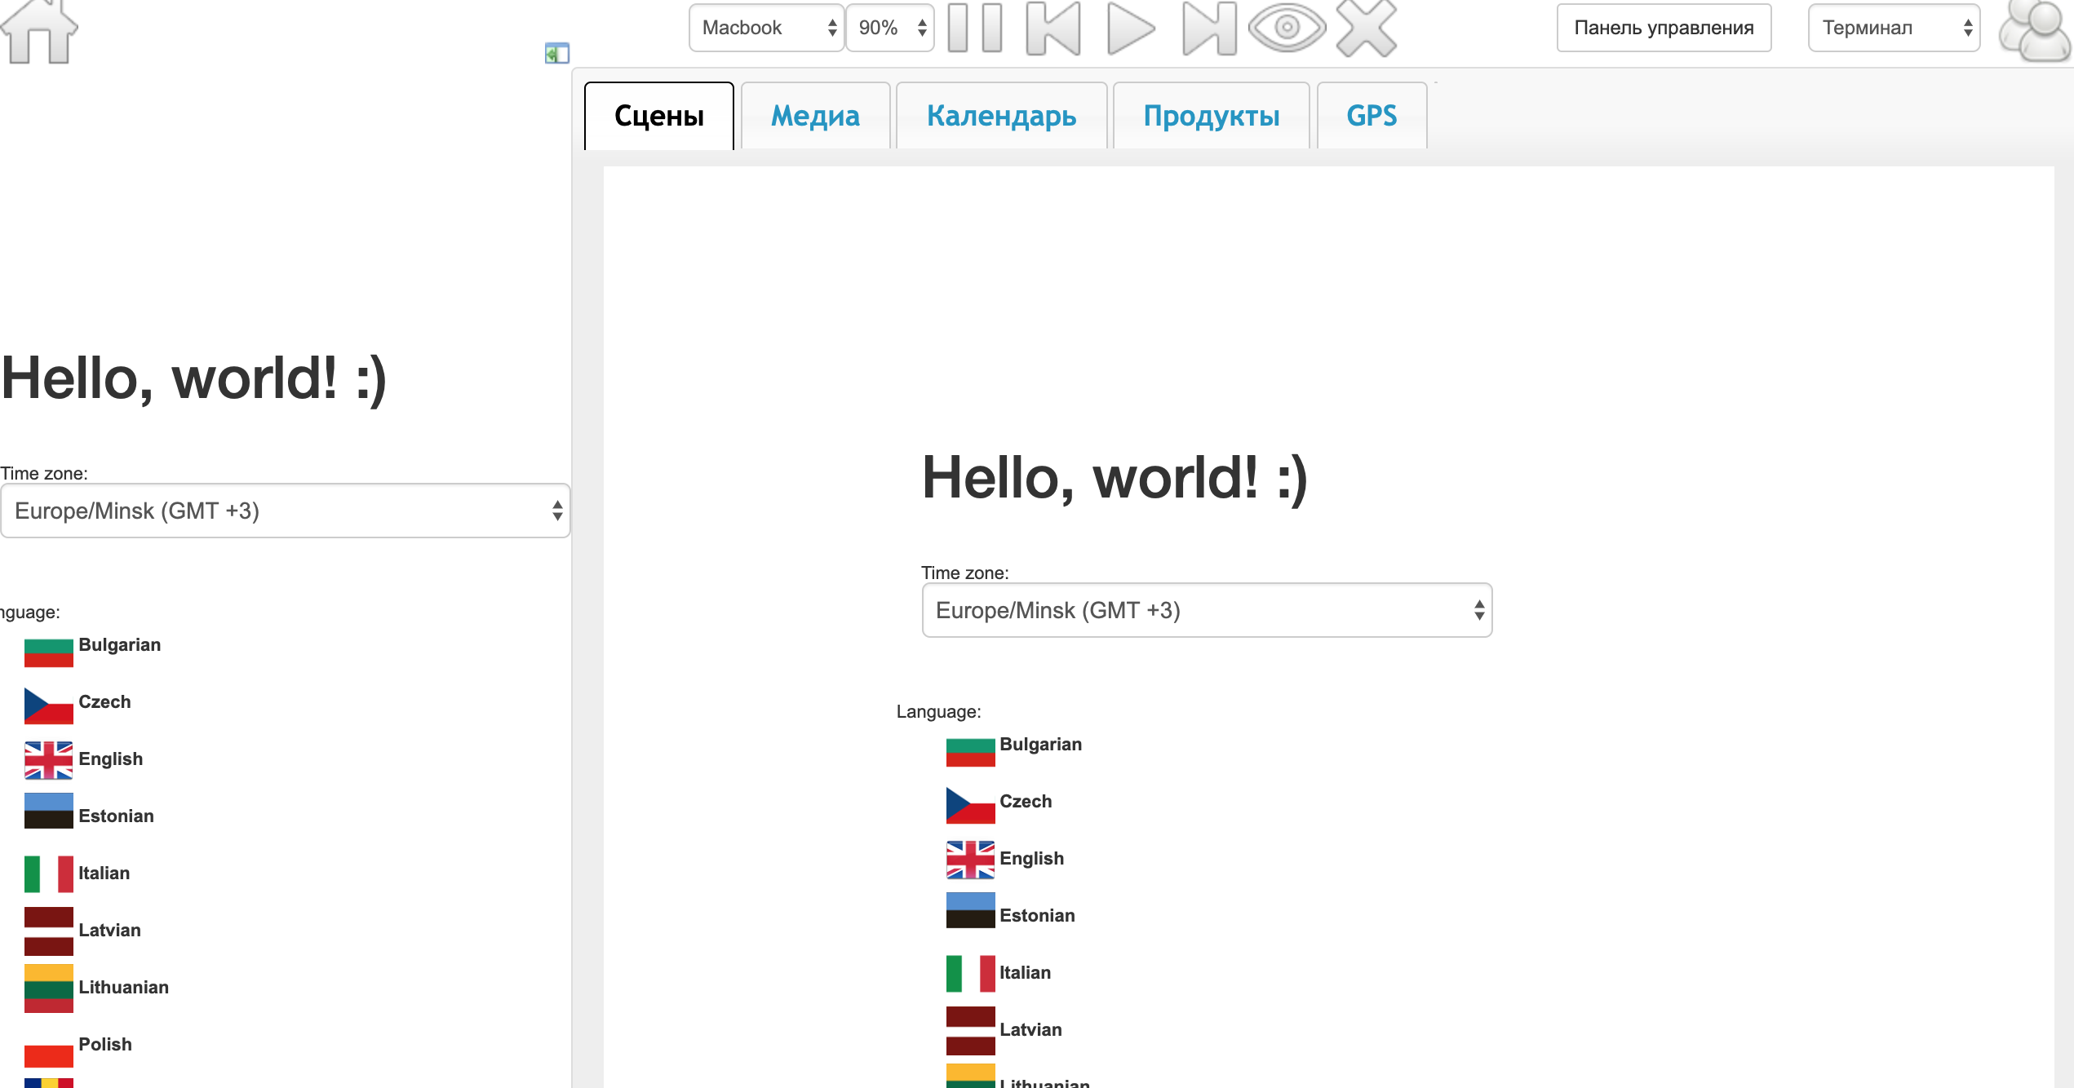2074x1088 pixels.
Task: Click the Панель управления button
Action: (x=1664, y=28)
